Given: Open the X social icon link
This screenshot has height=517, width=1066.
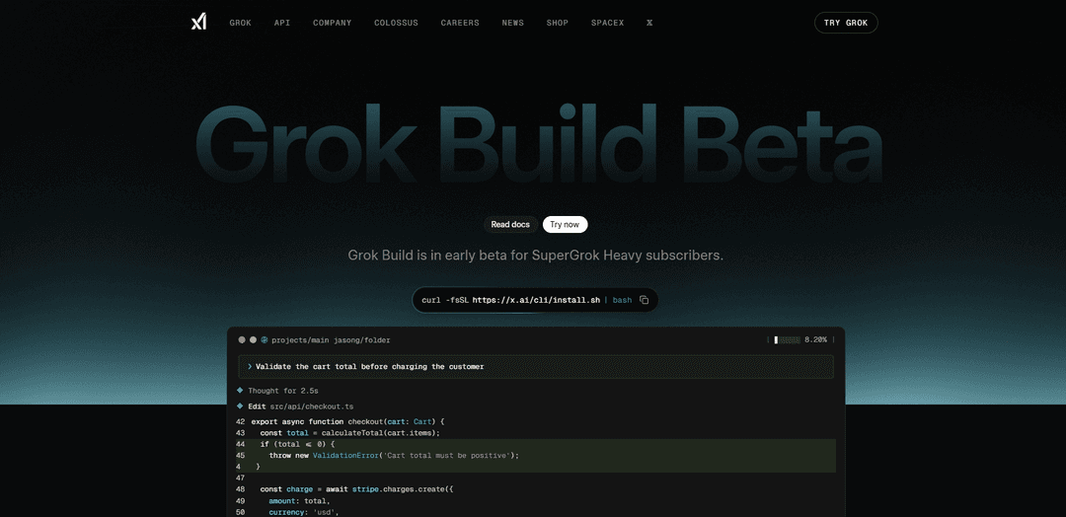Looking at the screenshot, I should click(x=649, y=23).
